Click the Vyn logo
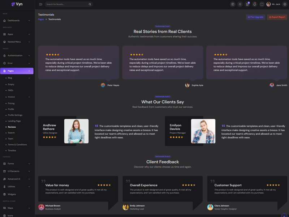 (17, 4)
